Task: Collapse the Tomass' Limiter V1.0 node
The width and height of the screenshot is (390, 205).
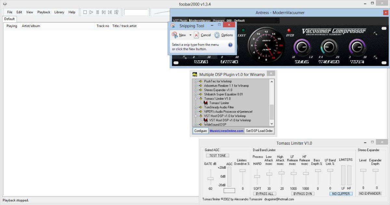Action: [x=196, y=99]
